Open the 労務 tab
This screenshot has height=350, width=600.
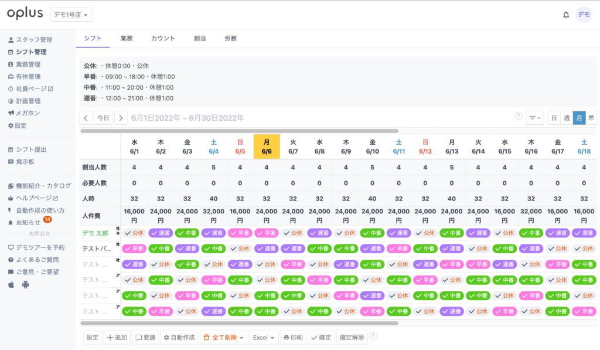[230, 39]
